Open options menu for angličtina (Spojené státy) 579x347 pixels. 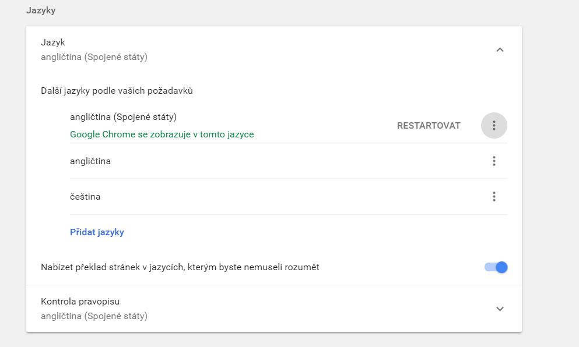(494, 125)
